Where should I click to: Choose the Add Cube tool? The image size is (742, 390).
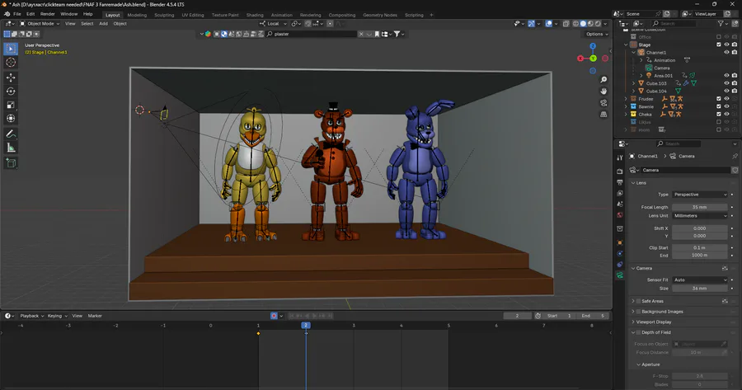click(x=11, y=163)
